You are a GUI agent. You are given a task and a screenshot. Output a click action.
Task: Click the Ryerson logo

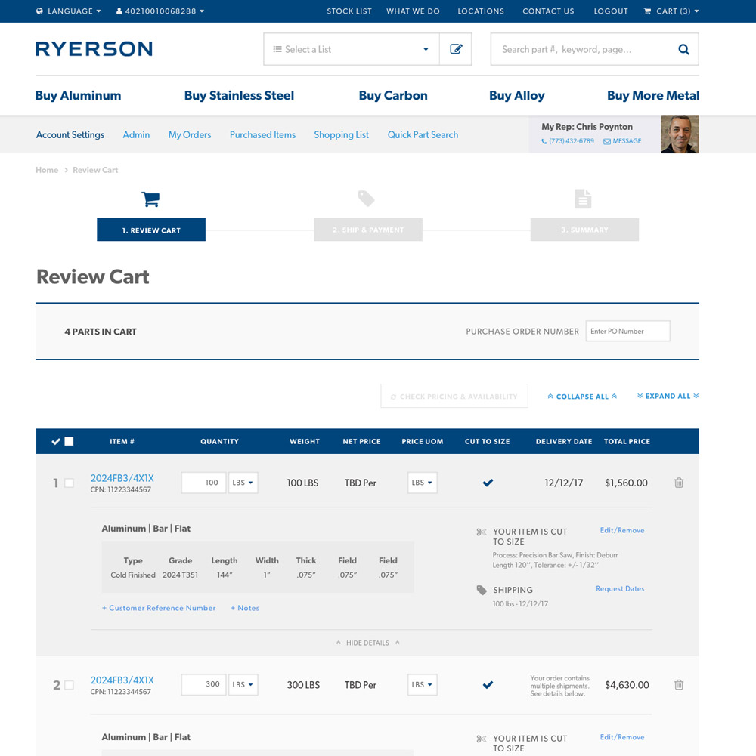pos(94,48)
